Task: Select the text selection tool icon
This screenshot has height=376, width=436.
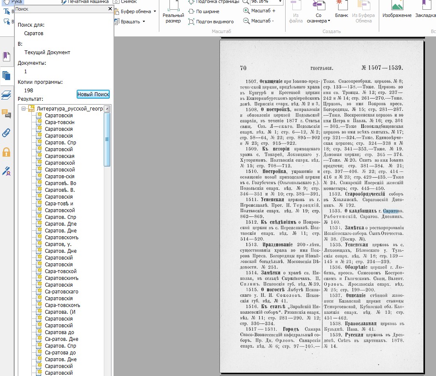Action: coord(6,11)
